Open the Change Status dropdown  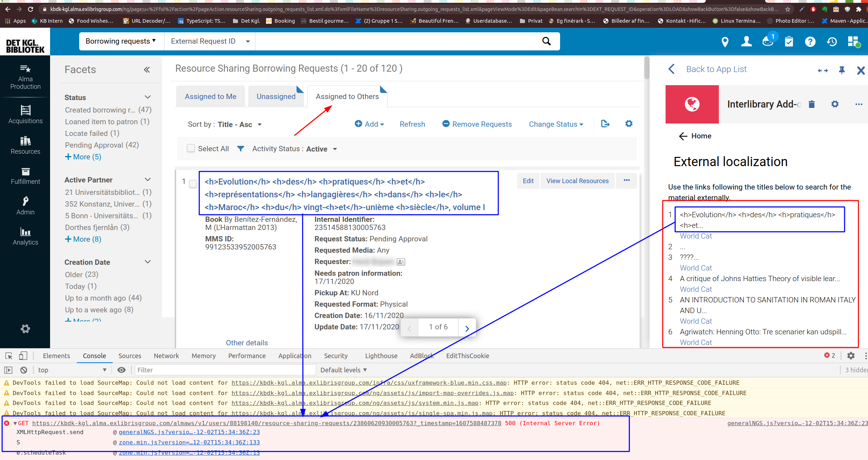click(x=555, y=124)
